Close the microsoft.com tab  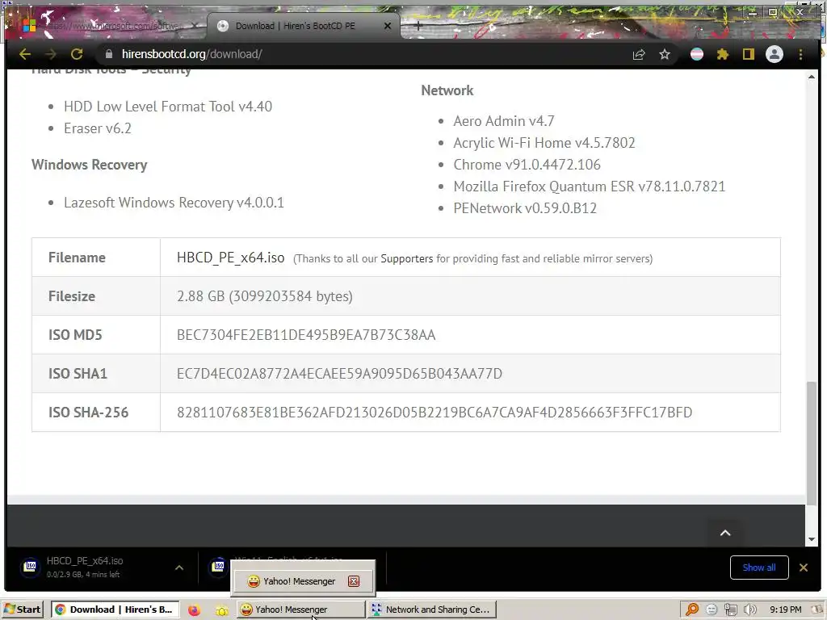pyautogui.click(x=195, y=25)
